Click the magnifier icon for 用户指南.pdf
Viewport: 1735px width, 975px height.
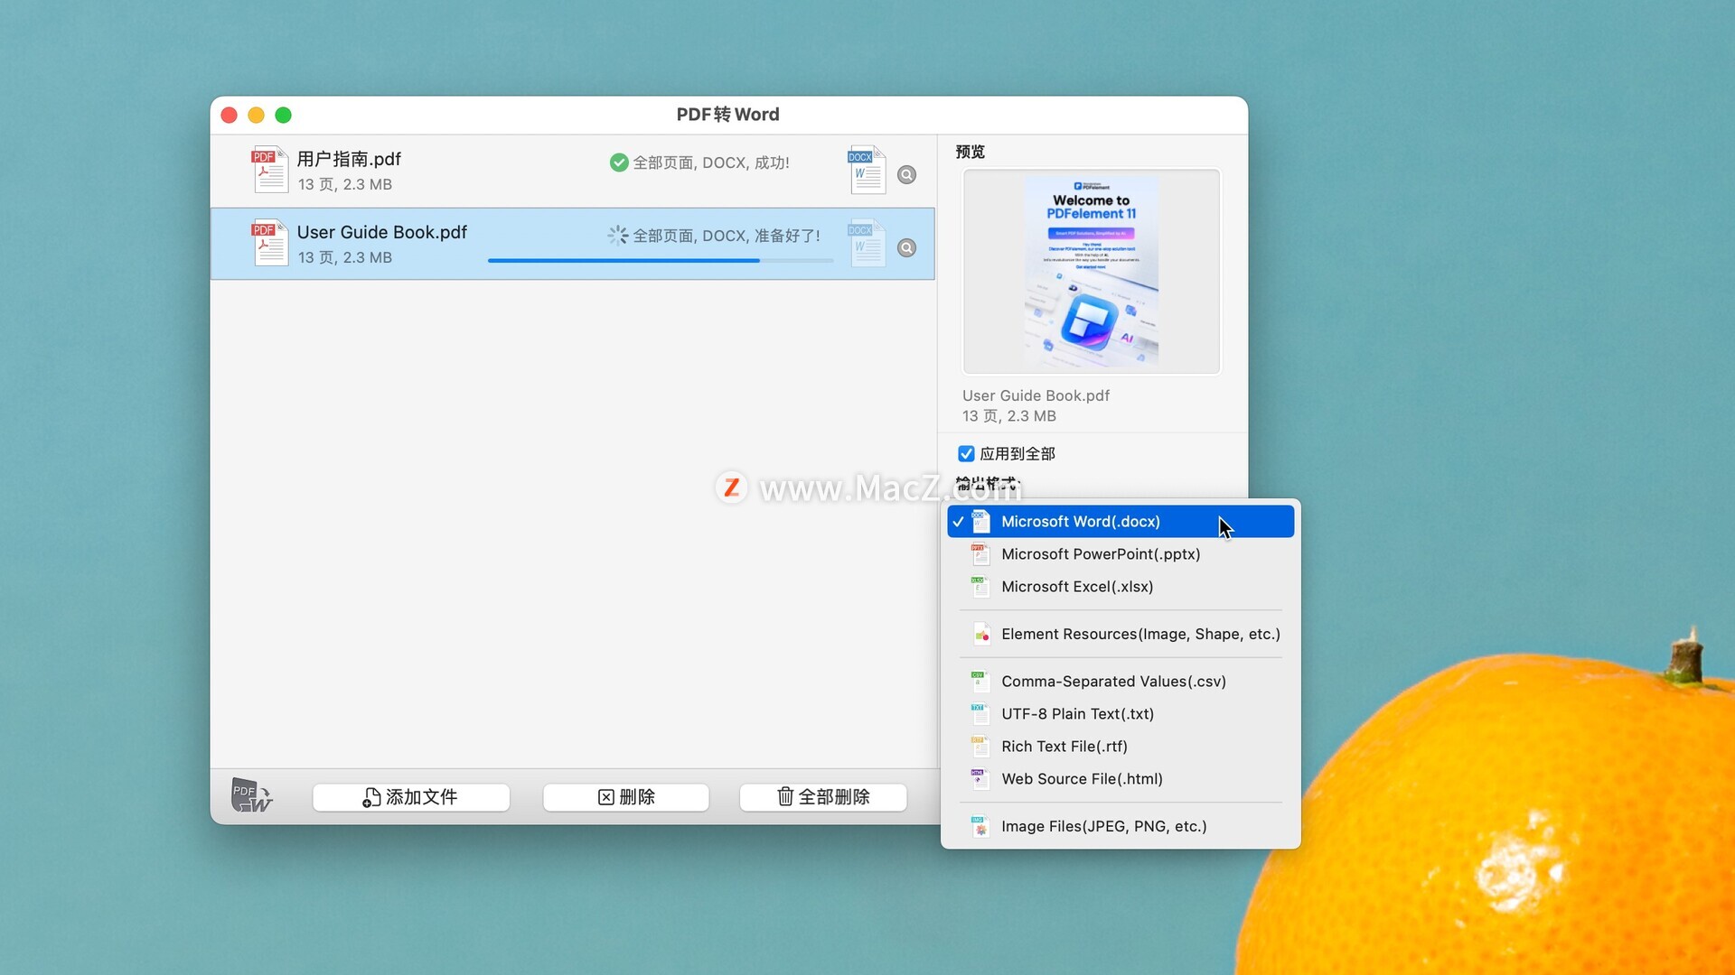click(906, 175)
